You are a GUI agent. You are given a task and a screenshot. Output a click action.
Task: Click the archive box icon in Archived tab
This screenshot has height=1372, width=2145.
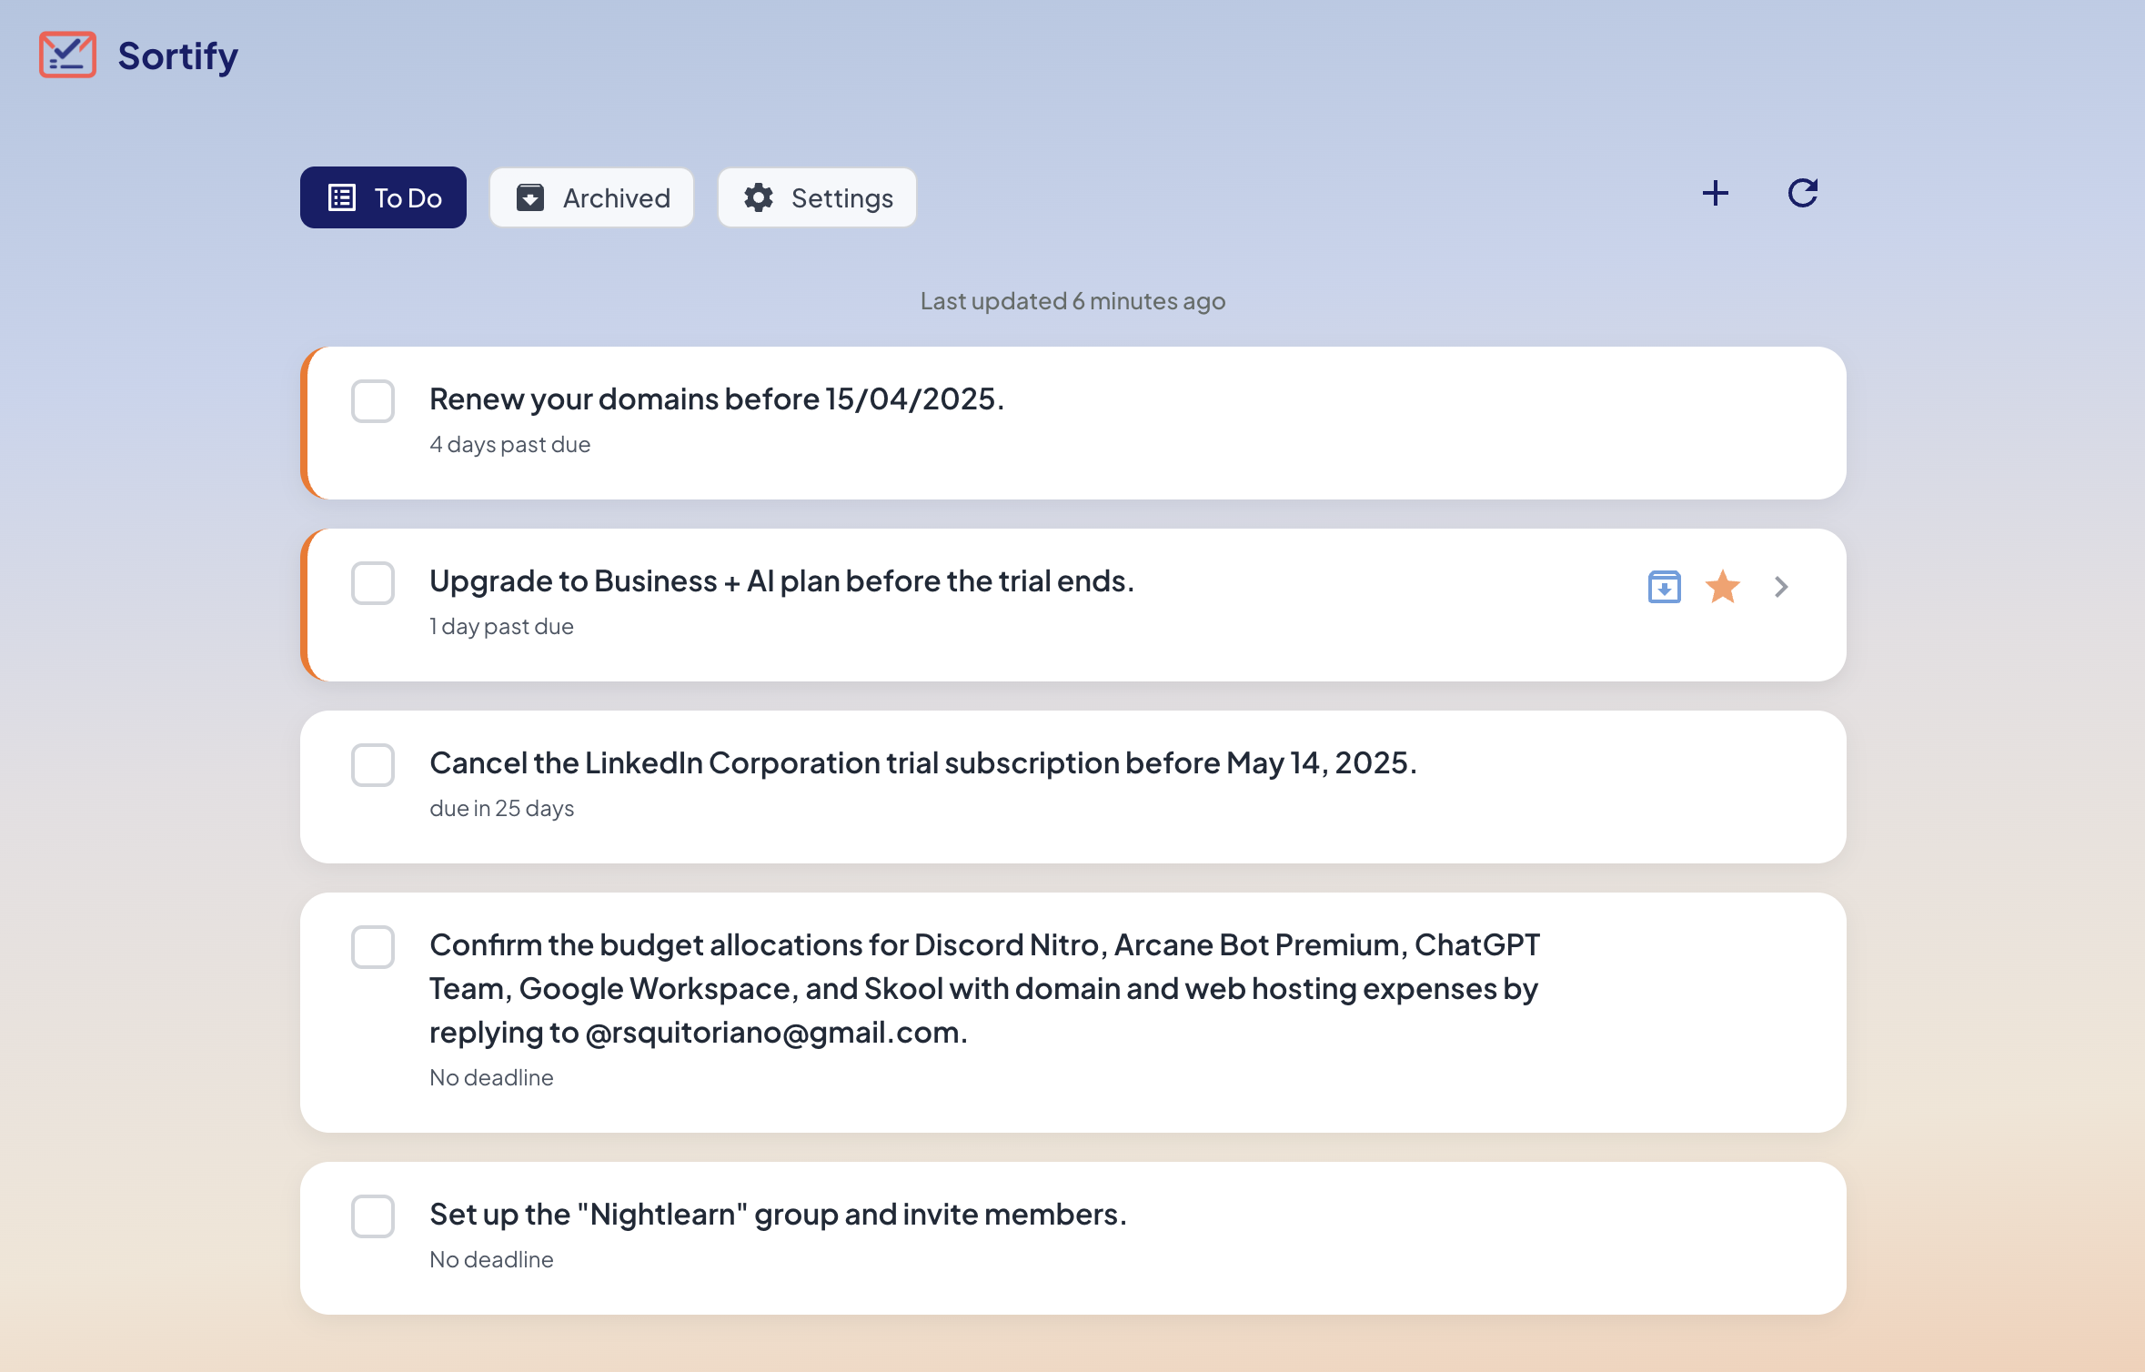point(530,197)
